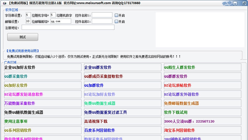Open 百度系列营销软件 button
This screenshot has width=248, height=140.
click(x=123, y=130)
